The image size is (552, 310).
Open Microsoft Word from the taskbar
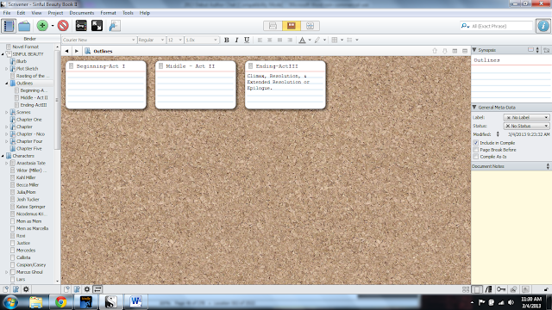coord(136,302)
